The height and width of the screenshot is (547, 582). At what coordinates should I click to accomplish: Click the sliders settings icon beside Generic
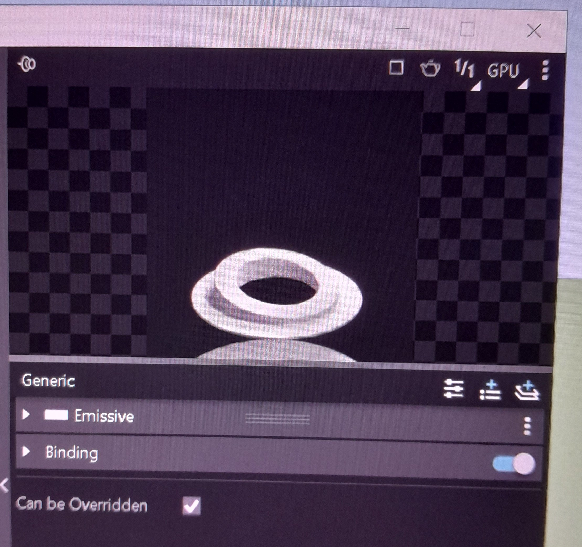[x=454, y=389]
